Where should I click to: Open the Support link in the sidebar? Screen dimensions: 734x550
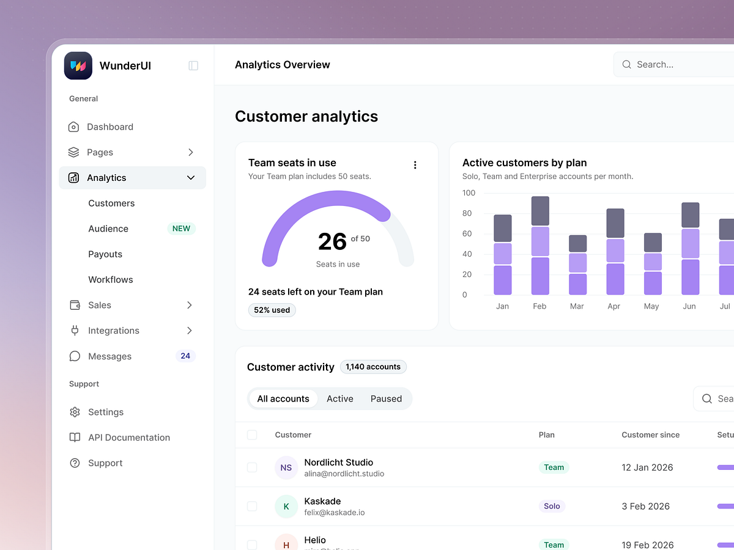click(132, 463)
